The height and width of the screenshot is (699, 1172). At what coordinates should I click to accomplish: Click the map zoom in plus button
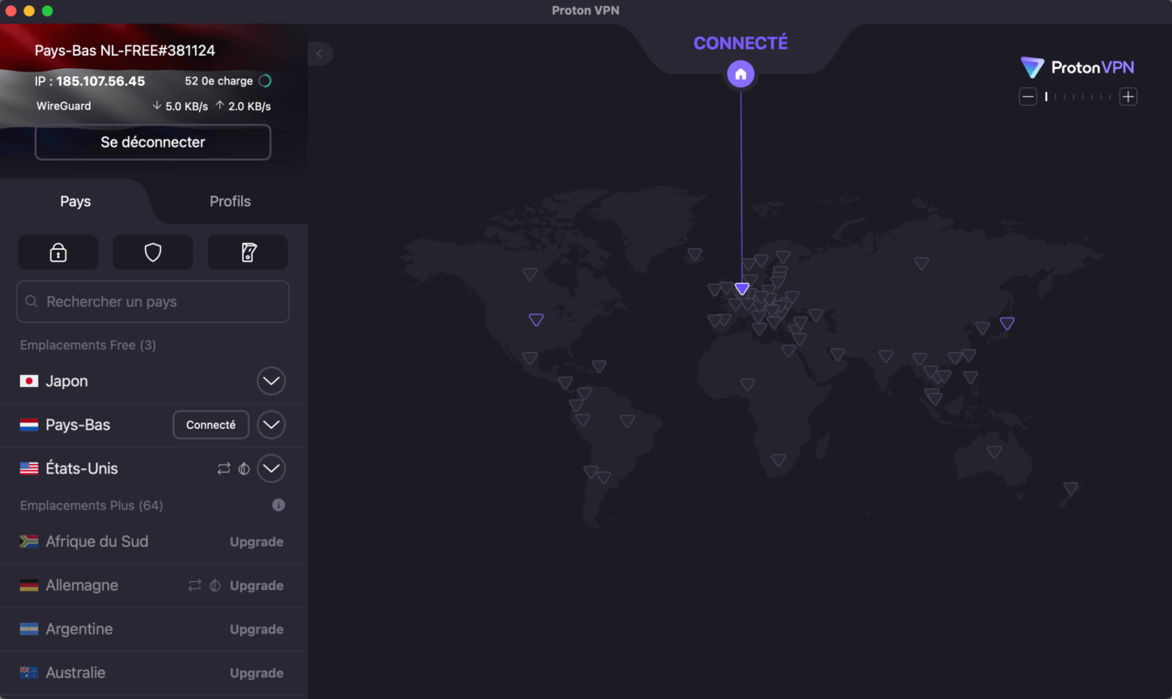pos(1128,97)
